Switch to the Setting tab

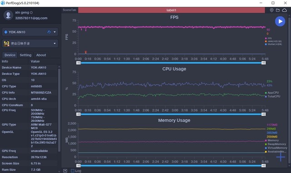[25, 55]
